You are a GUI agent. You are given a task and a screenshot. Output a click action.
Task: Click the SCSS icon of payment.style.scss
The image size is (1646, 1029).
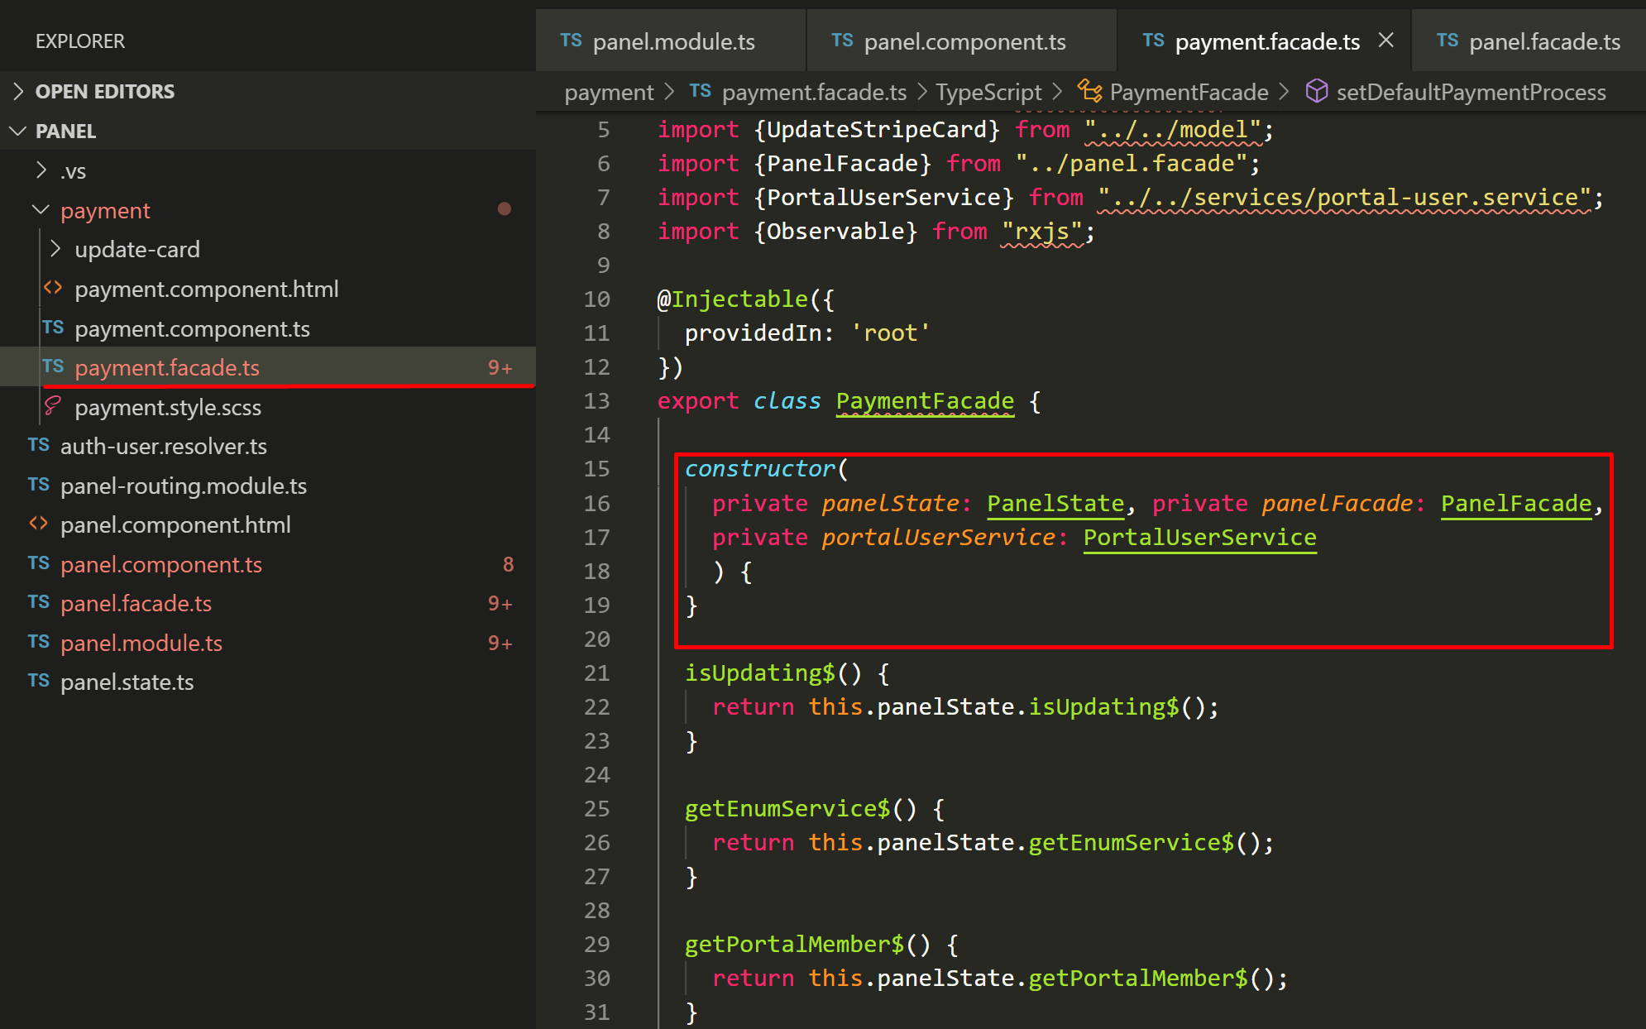[53, 406]
